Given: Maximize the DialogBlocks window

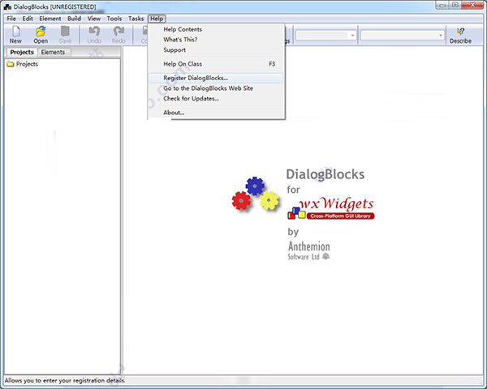Looking at the screenshot, I should [x=455, y=6].
